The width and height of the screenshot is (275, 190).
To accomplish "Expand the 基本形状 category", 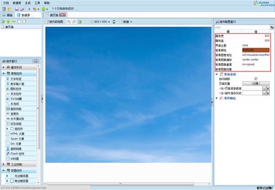I will (x=3, y=67).
